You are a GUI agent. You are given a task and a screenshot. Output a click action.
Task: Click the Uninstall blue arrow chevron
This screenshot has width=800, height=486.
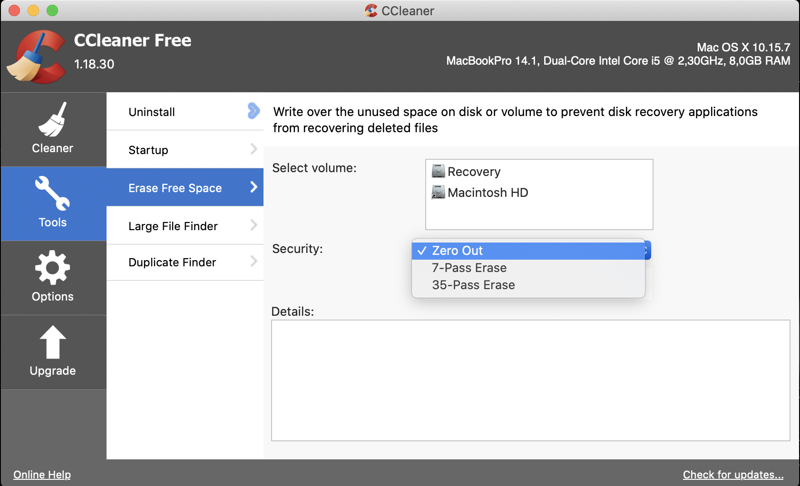254,111
